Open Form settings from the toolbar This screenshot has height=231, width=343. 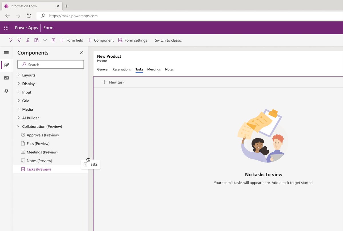click(x=133, y=40)
